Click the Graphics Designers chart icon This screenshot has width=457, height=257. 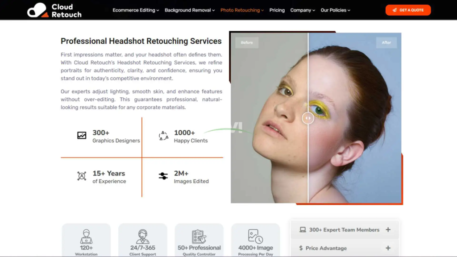click(82, 136)
